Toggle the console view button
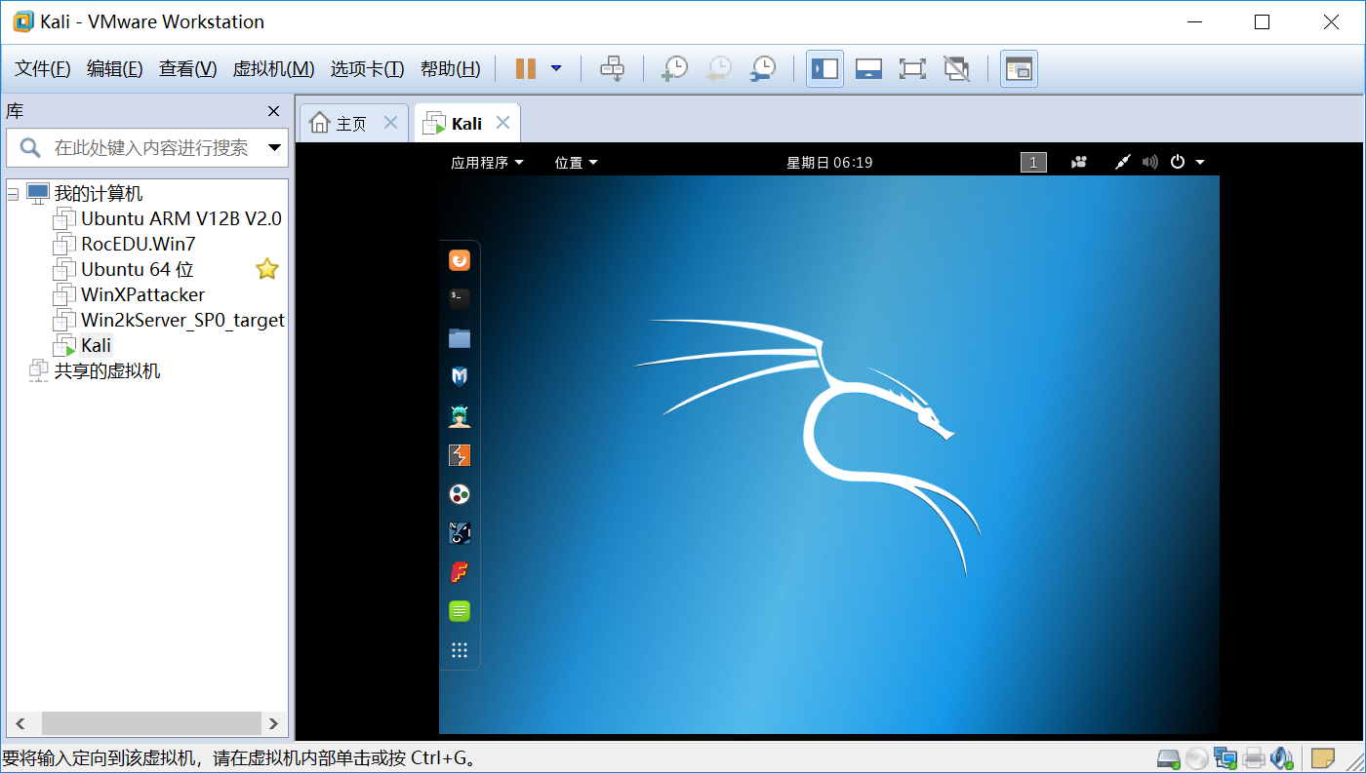 (x=1019, y=68)
